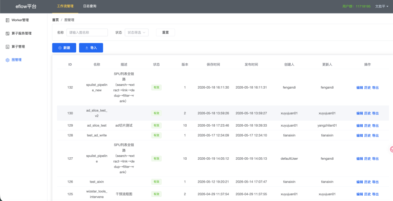Click 导出 for row ID 129
The height and width of the screenshot is (201, 393).
(x=375, y=125)
